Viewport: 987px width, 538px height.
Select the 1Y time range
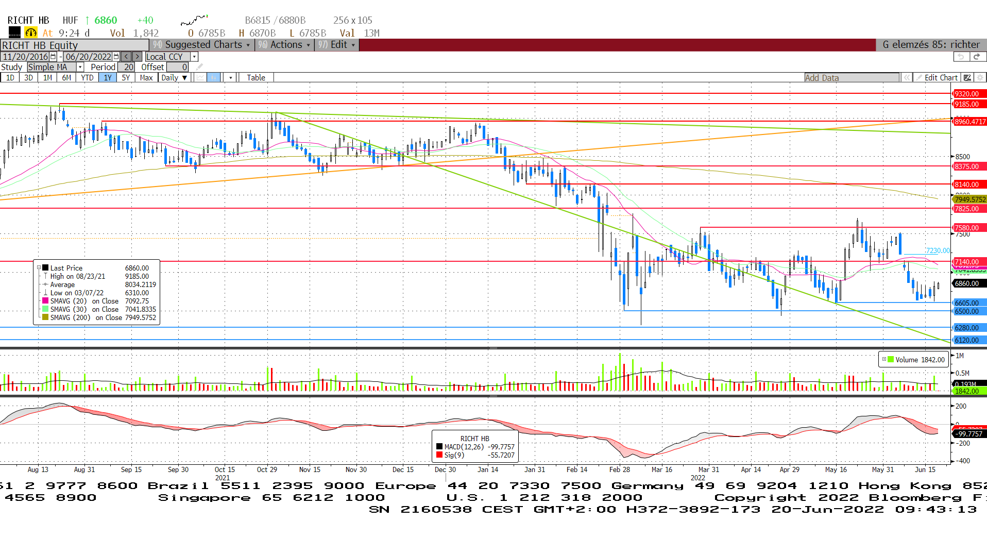tap(107, 77)
